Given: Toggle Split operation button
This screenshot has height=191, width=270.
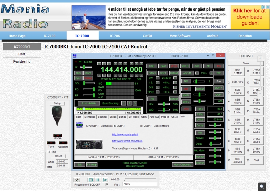Looking at the screenshot, I should tap(163, 66).
